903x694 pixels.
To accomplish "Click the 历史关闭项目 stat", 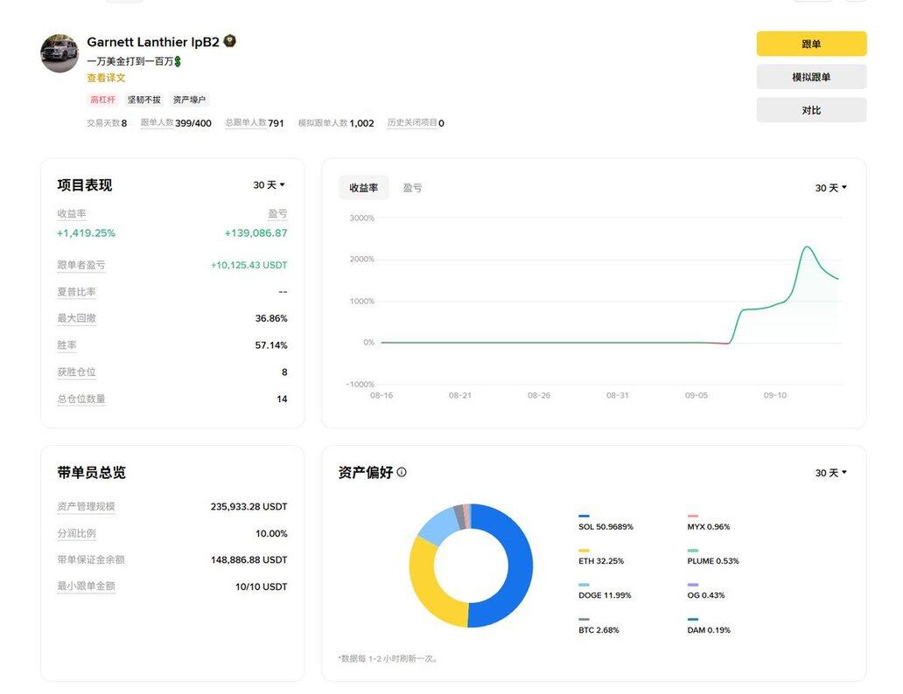I will [416, 123].
